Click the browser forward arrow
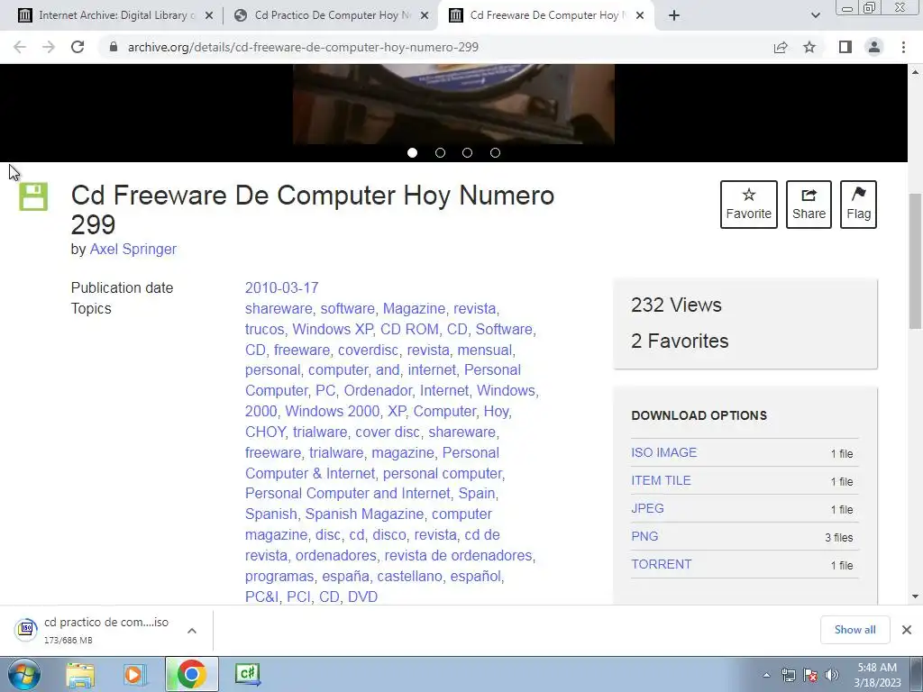 (49, 47)
